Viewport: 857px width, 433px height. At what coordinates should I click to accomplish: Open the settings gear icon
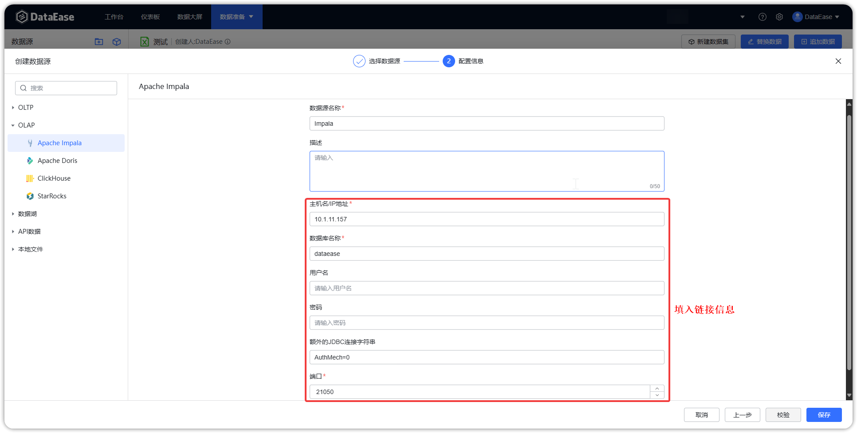pos(779,17)
